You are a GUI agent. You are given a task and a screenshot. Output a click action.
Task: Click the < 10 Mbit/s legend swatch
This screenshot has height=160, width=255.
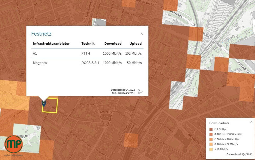coord(211,149)
